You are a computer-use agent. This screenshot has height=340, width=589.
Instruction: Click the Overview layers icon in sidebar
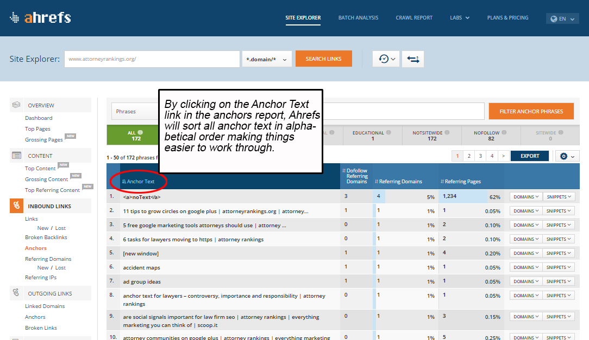tap(16, 105)
